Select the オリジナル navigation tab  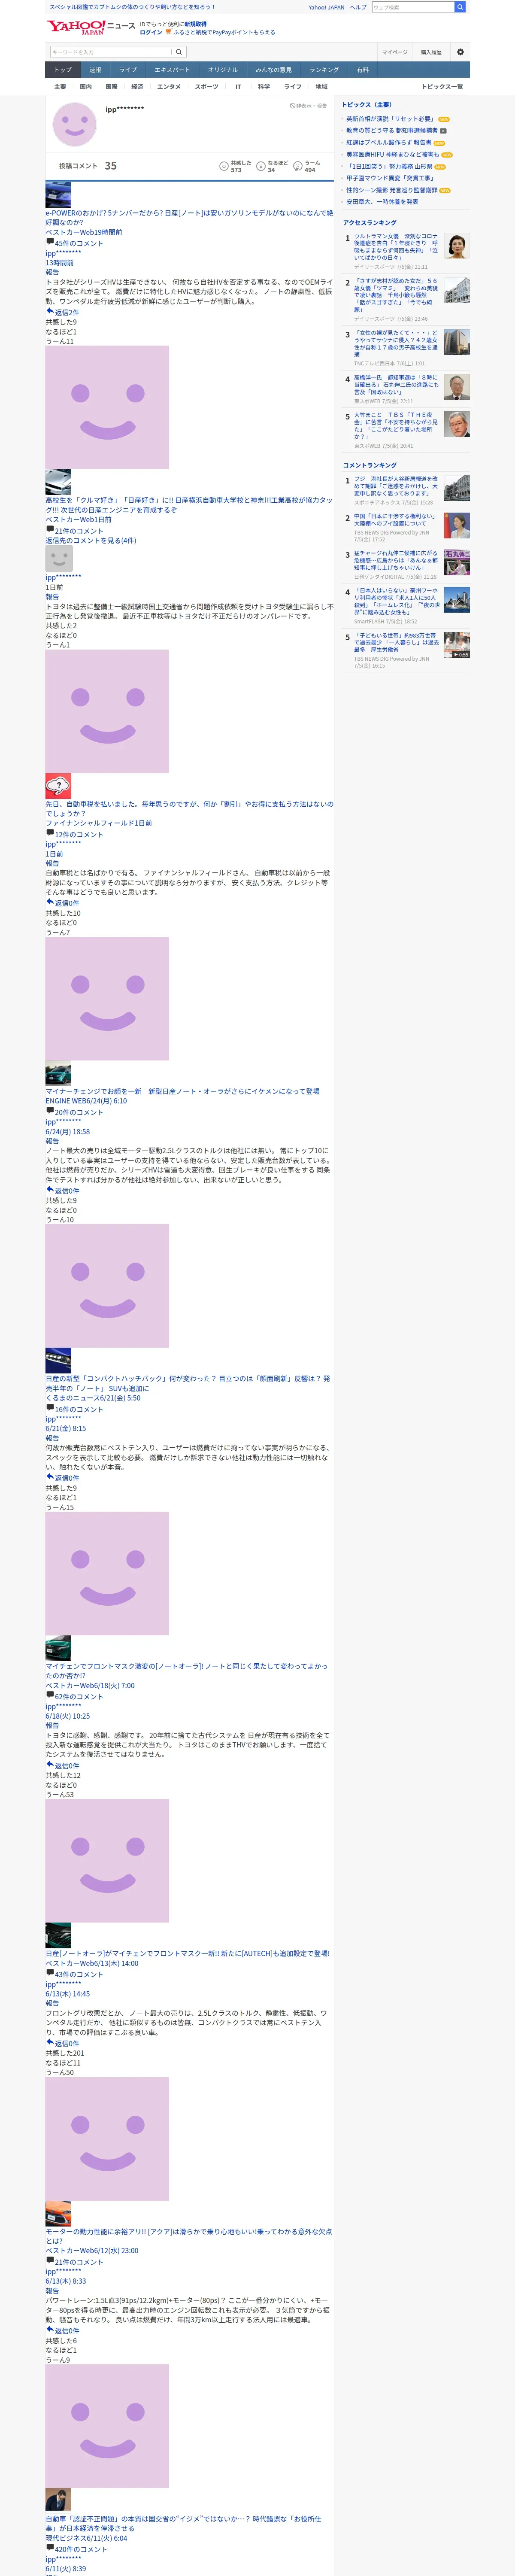click(223, 70)
